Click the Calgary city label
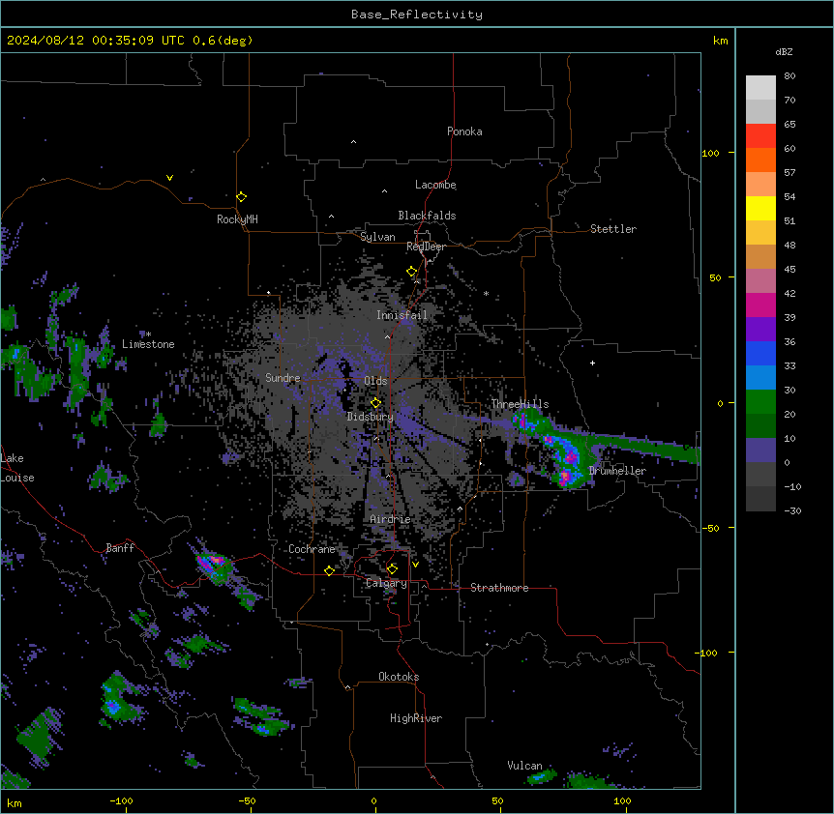The width and height of the screenshot is (834, 814). [386, 583]
